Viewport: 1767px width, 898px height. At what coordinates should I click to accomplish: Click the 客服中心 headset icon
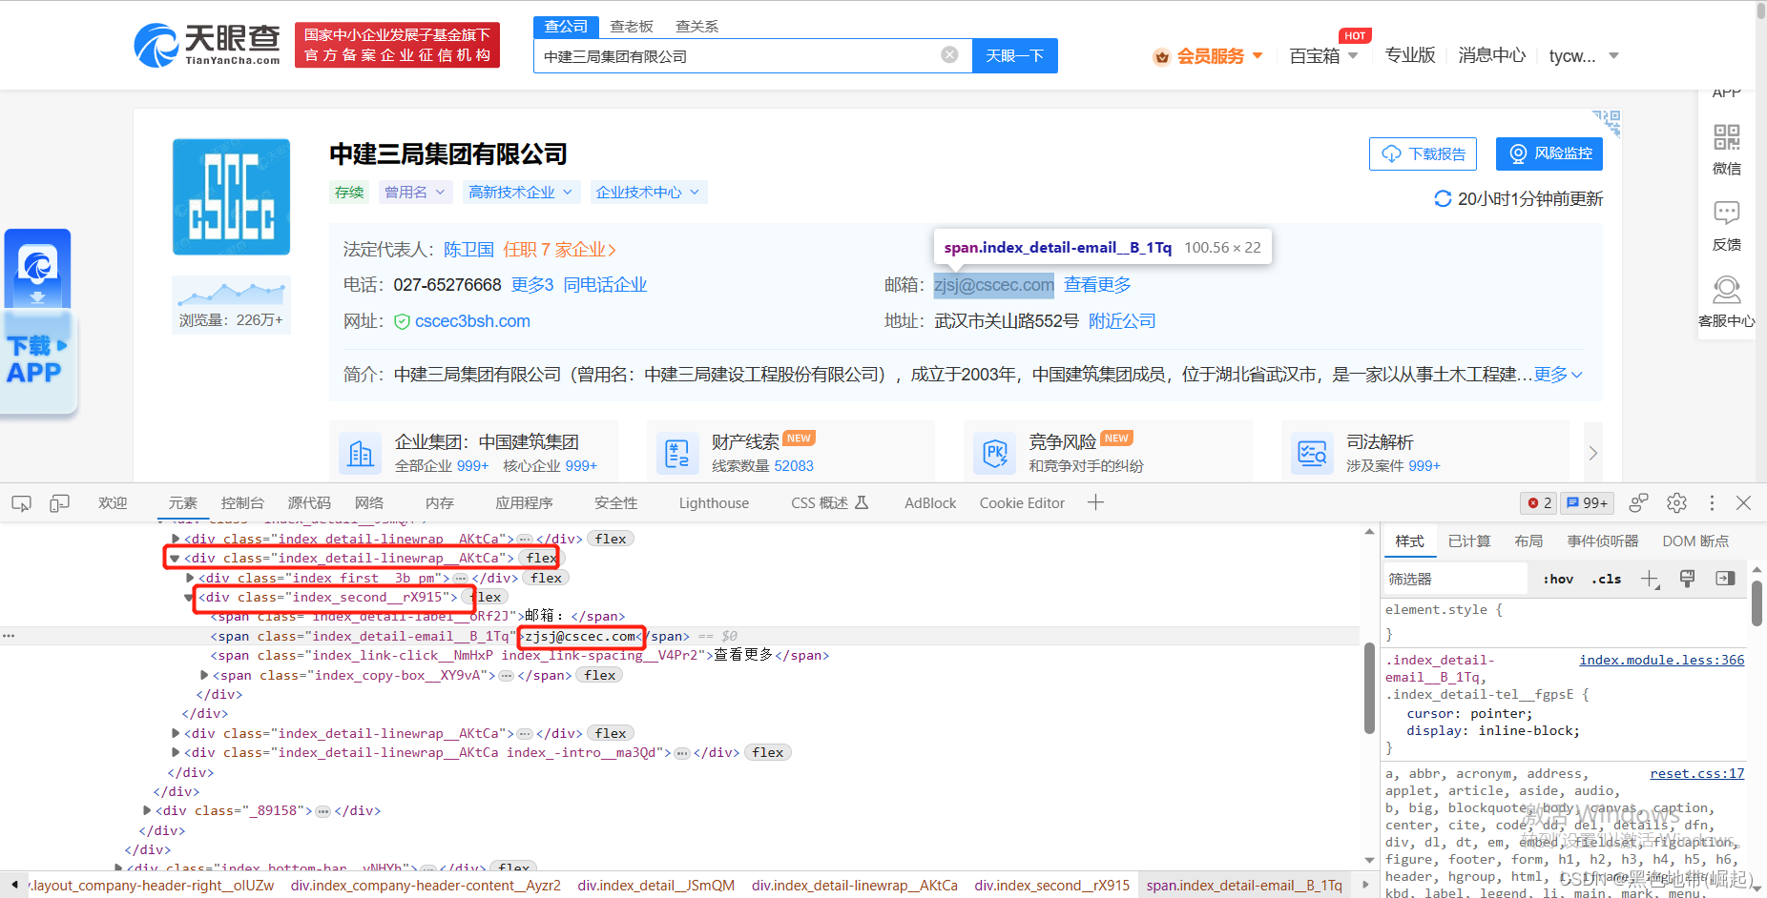(1726, 289)
